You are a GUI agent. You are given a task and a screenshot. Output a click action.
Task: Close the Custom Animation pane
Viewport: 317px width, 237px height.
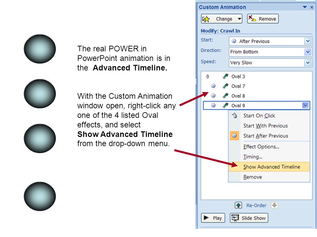[x=312, y=7]
